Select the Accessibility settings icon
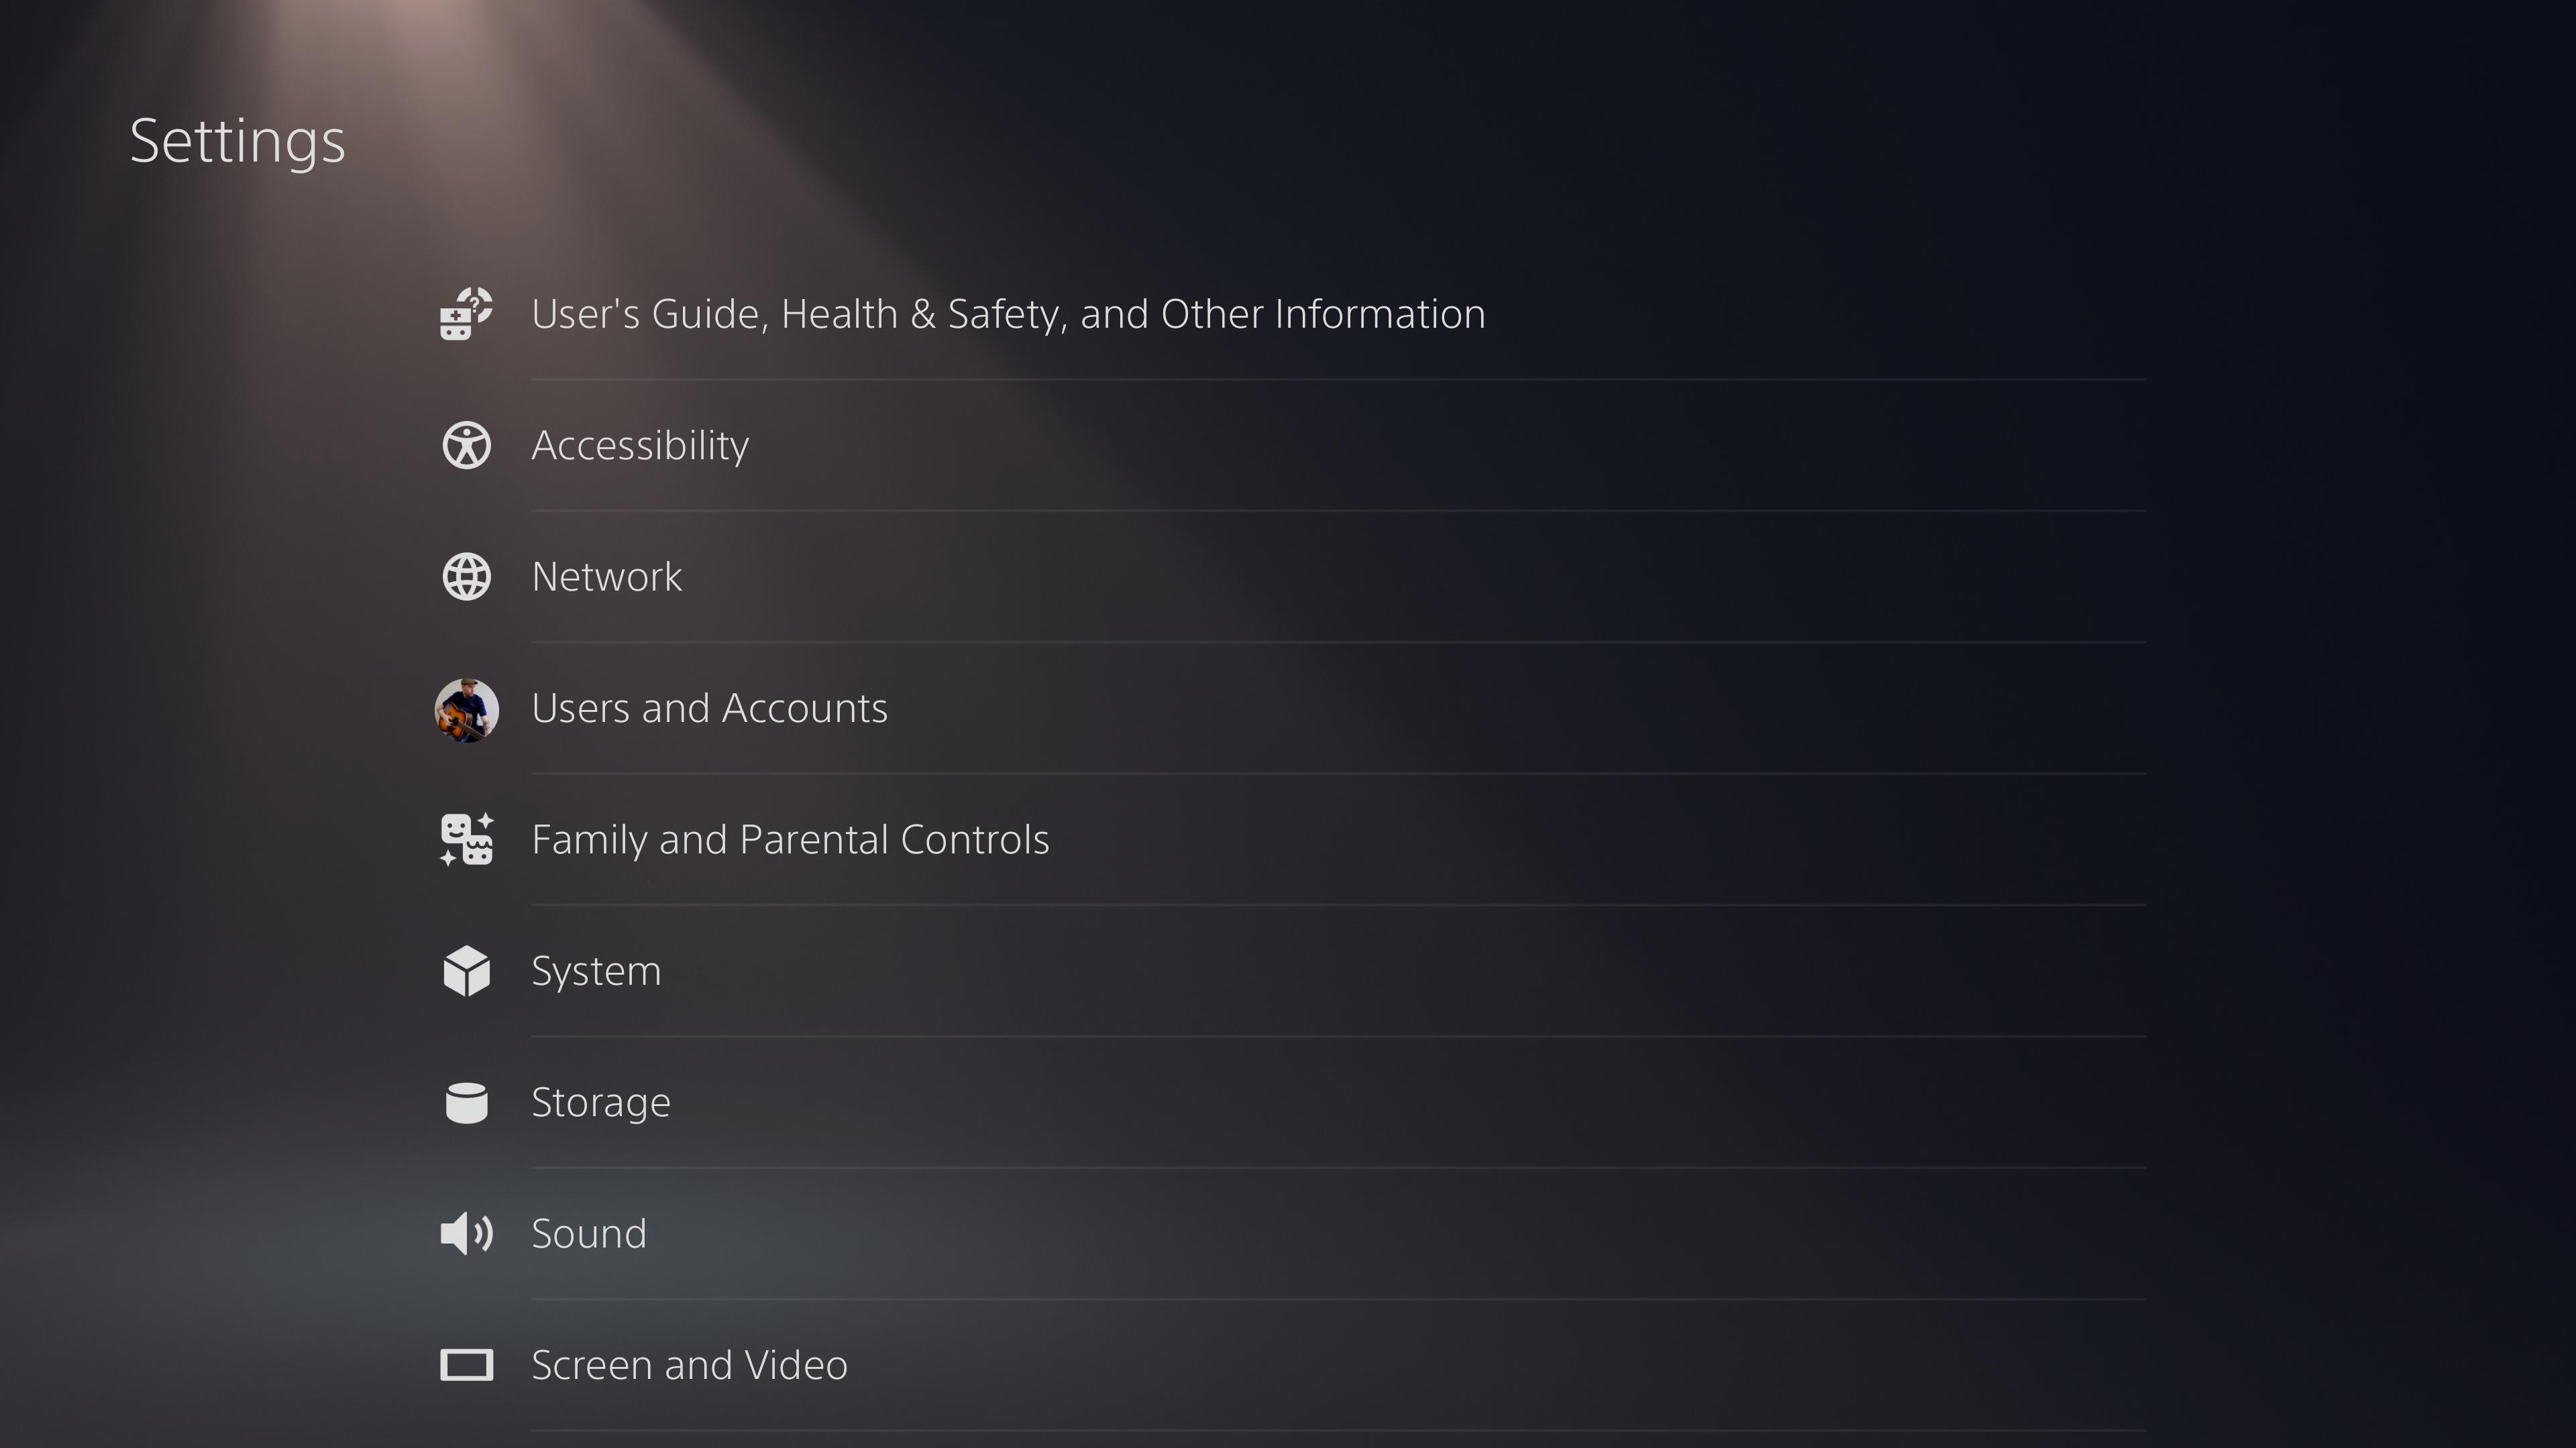 (466, 444)
